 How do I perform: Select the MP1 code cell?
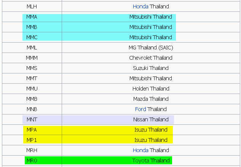(x=32, y=140)
